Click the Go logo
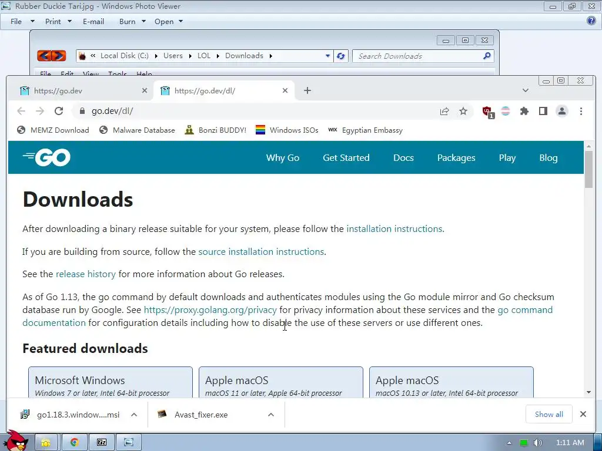 click(x=46, y=157)
